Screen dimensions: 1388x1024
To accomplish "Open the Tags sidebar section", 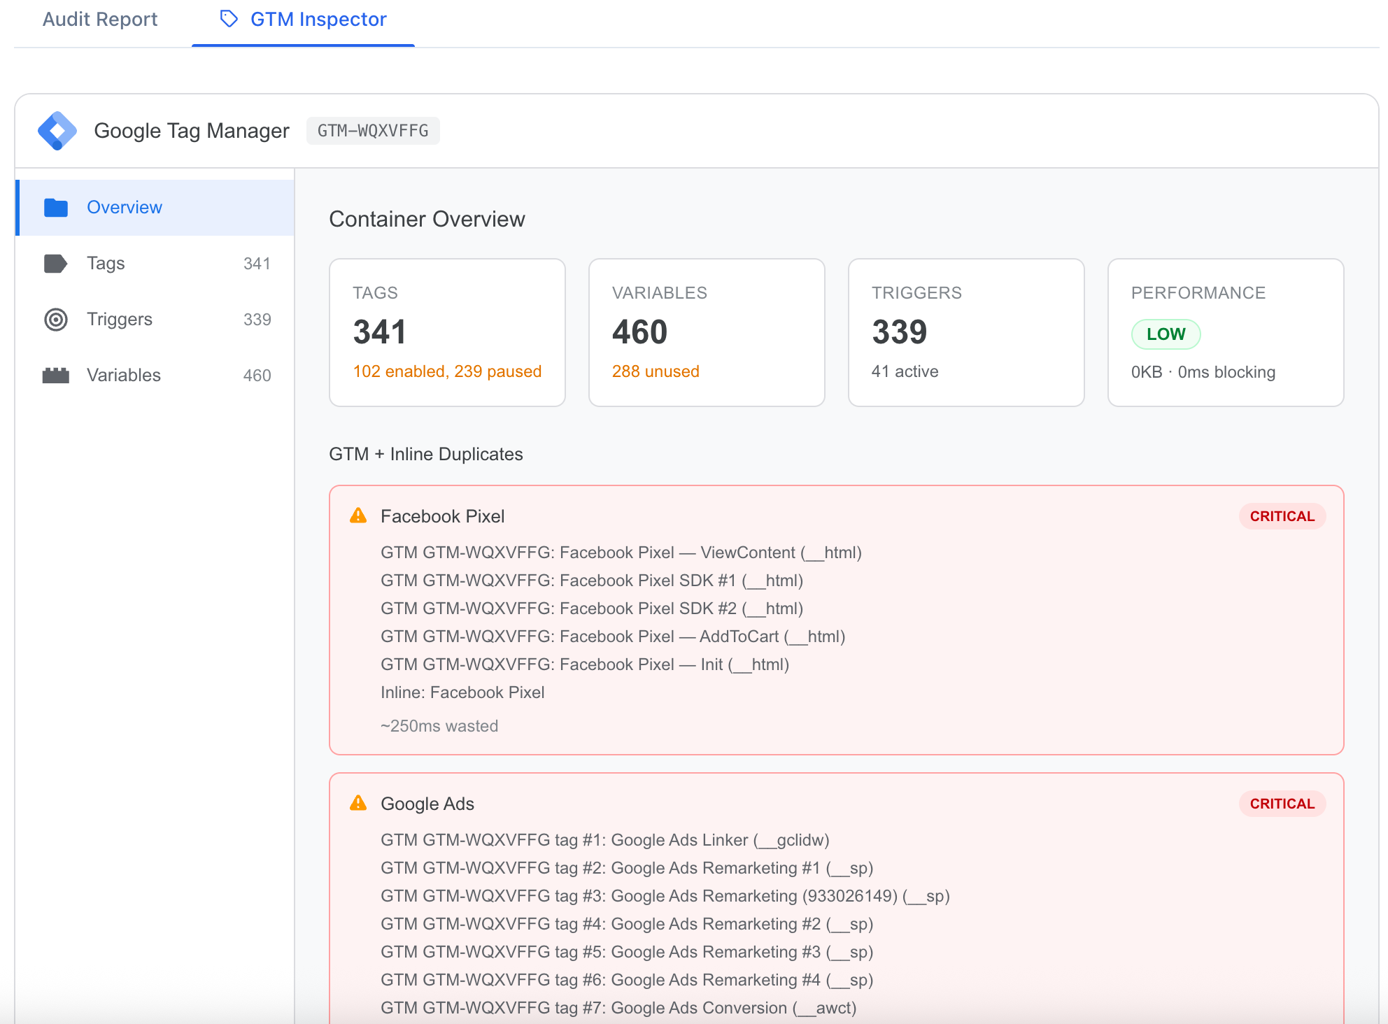I will [155, 264].
